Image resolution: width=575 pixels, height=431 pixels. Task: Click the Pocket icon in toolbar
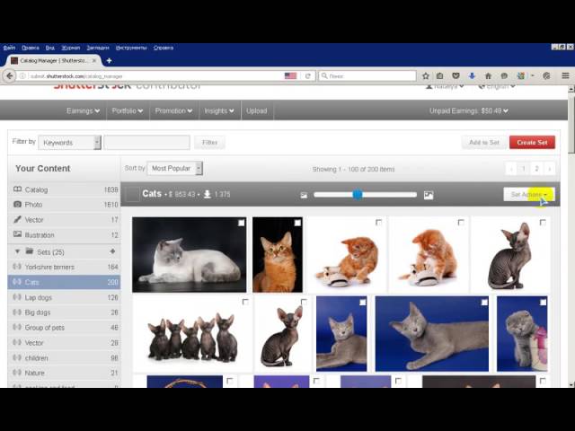tap(456, 75)
